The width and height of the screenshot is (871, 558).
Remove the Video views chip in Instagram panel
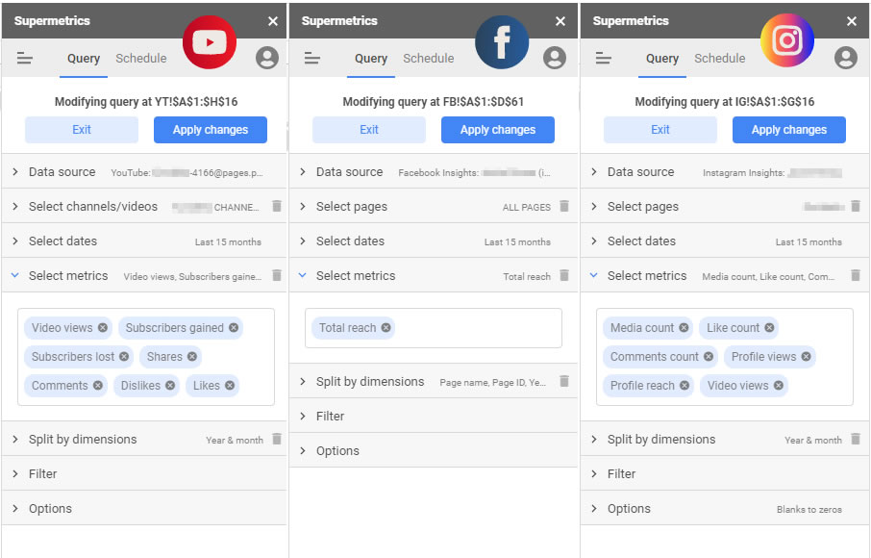pyautogui.click(x=779, y=386)
